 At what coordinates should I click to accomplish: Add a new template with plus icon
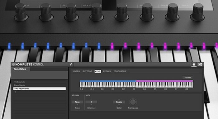click(16, 92)
